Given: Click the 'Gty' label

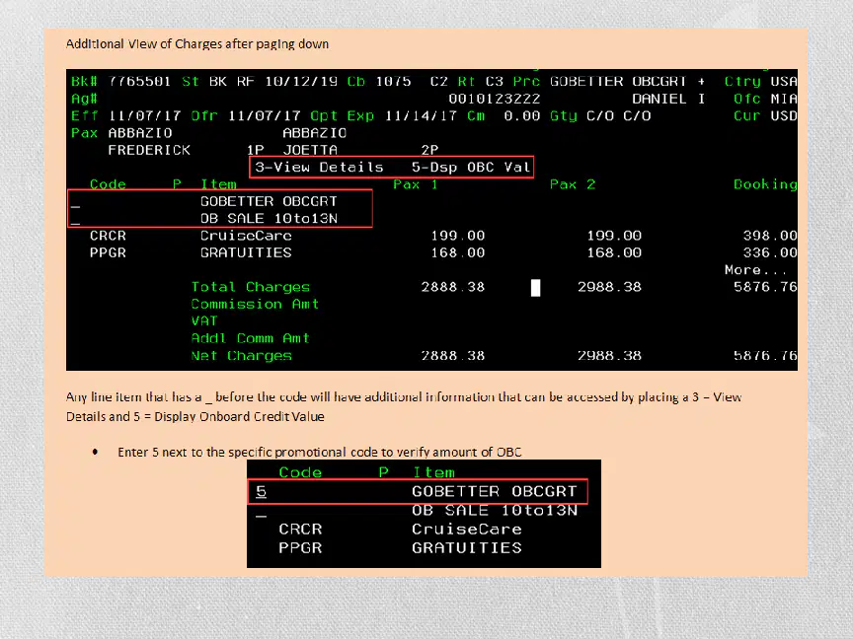Looking at the screenshot, I should [x=563, y=115].
